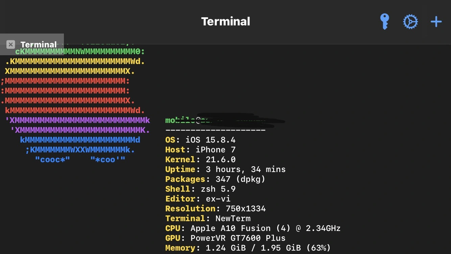Tap the CPU line showing Apple A10 Fusion
Viewport: 451px width, 254px height.
(x=253, y=228)
